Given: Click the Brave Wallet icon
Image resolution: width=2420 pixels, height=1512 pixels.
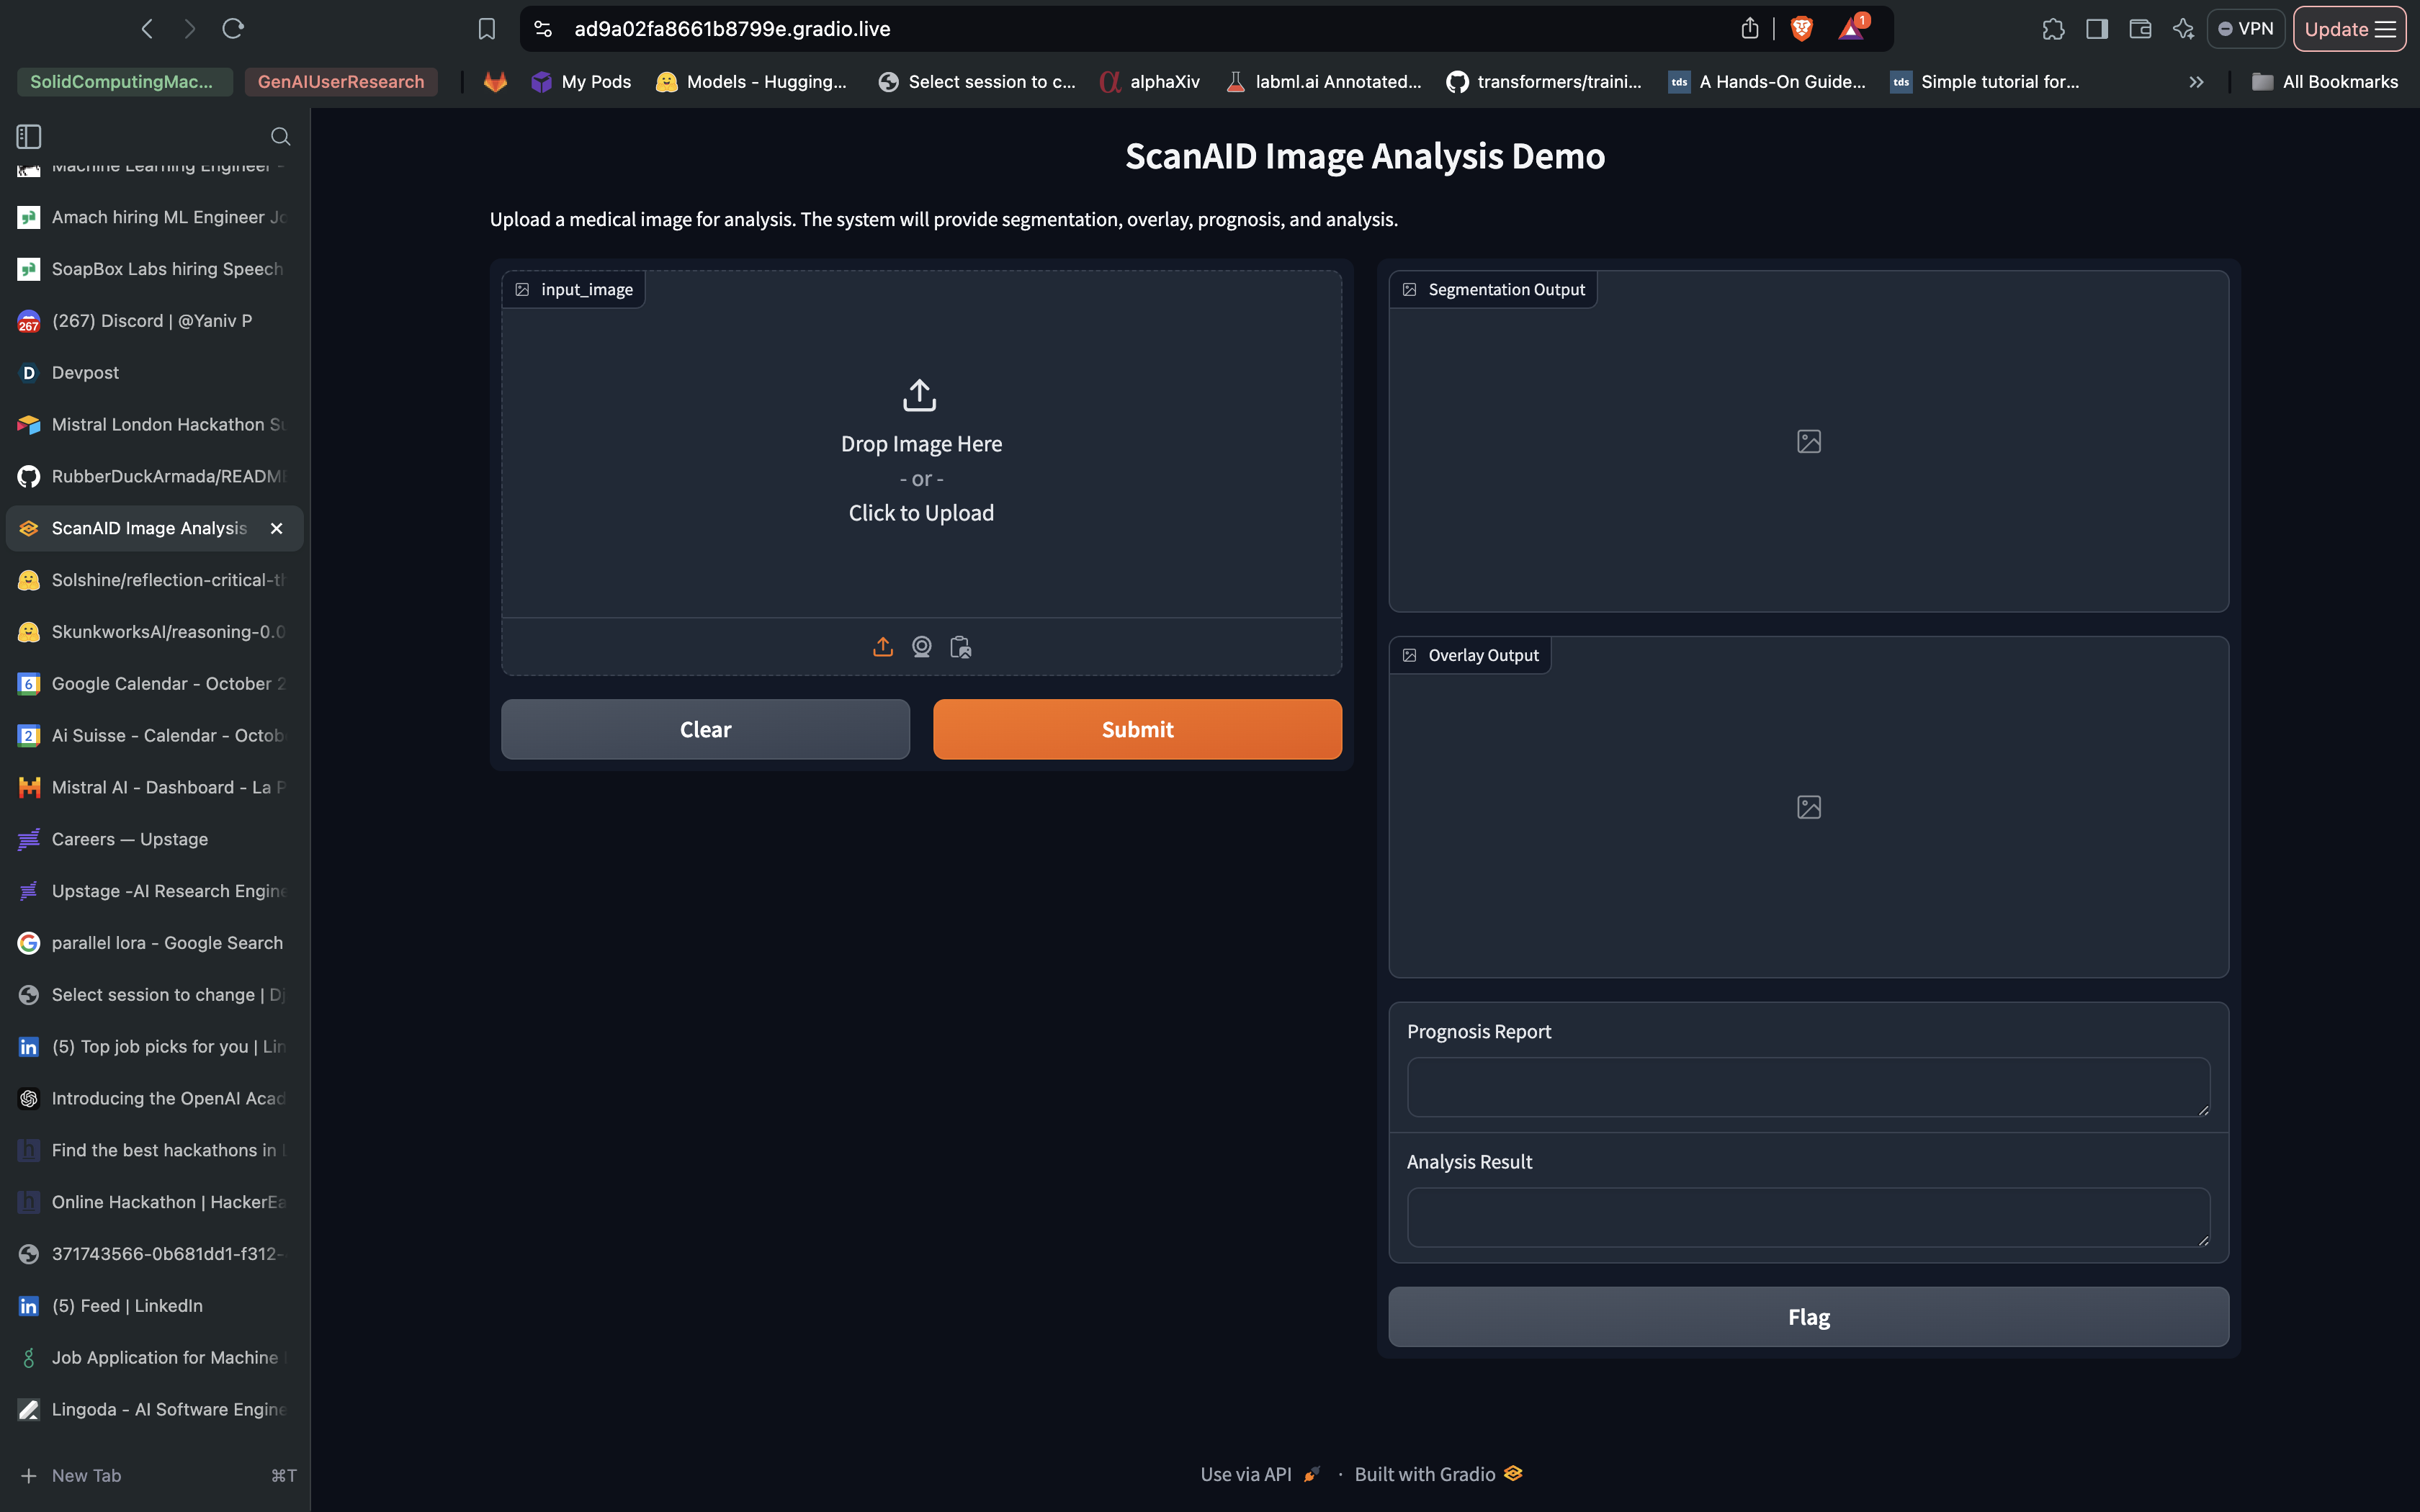Looking at the screenshot, I should point(2140,29).
